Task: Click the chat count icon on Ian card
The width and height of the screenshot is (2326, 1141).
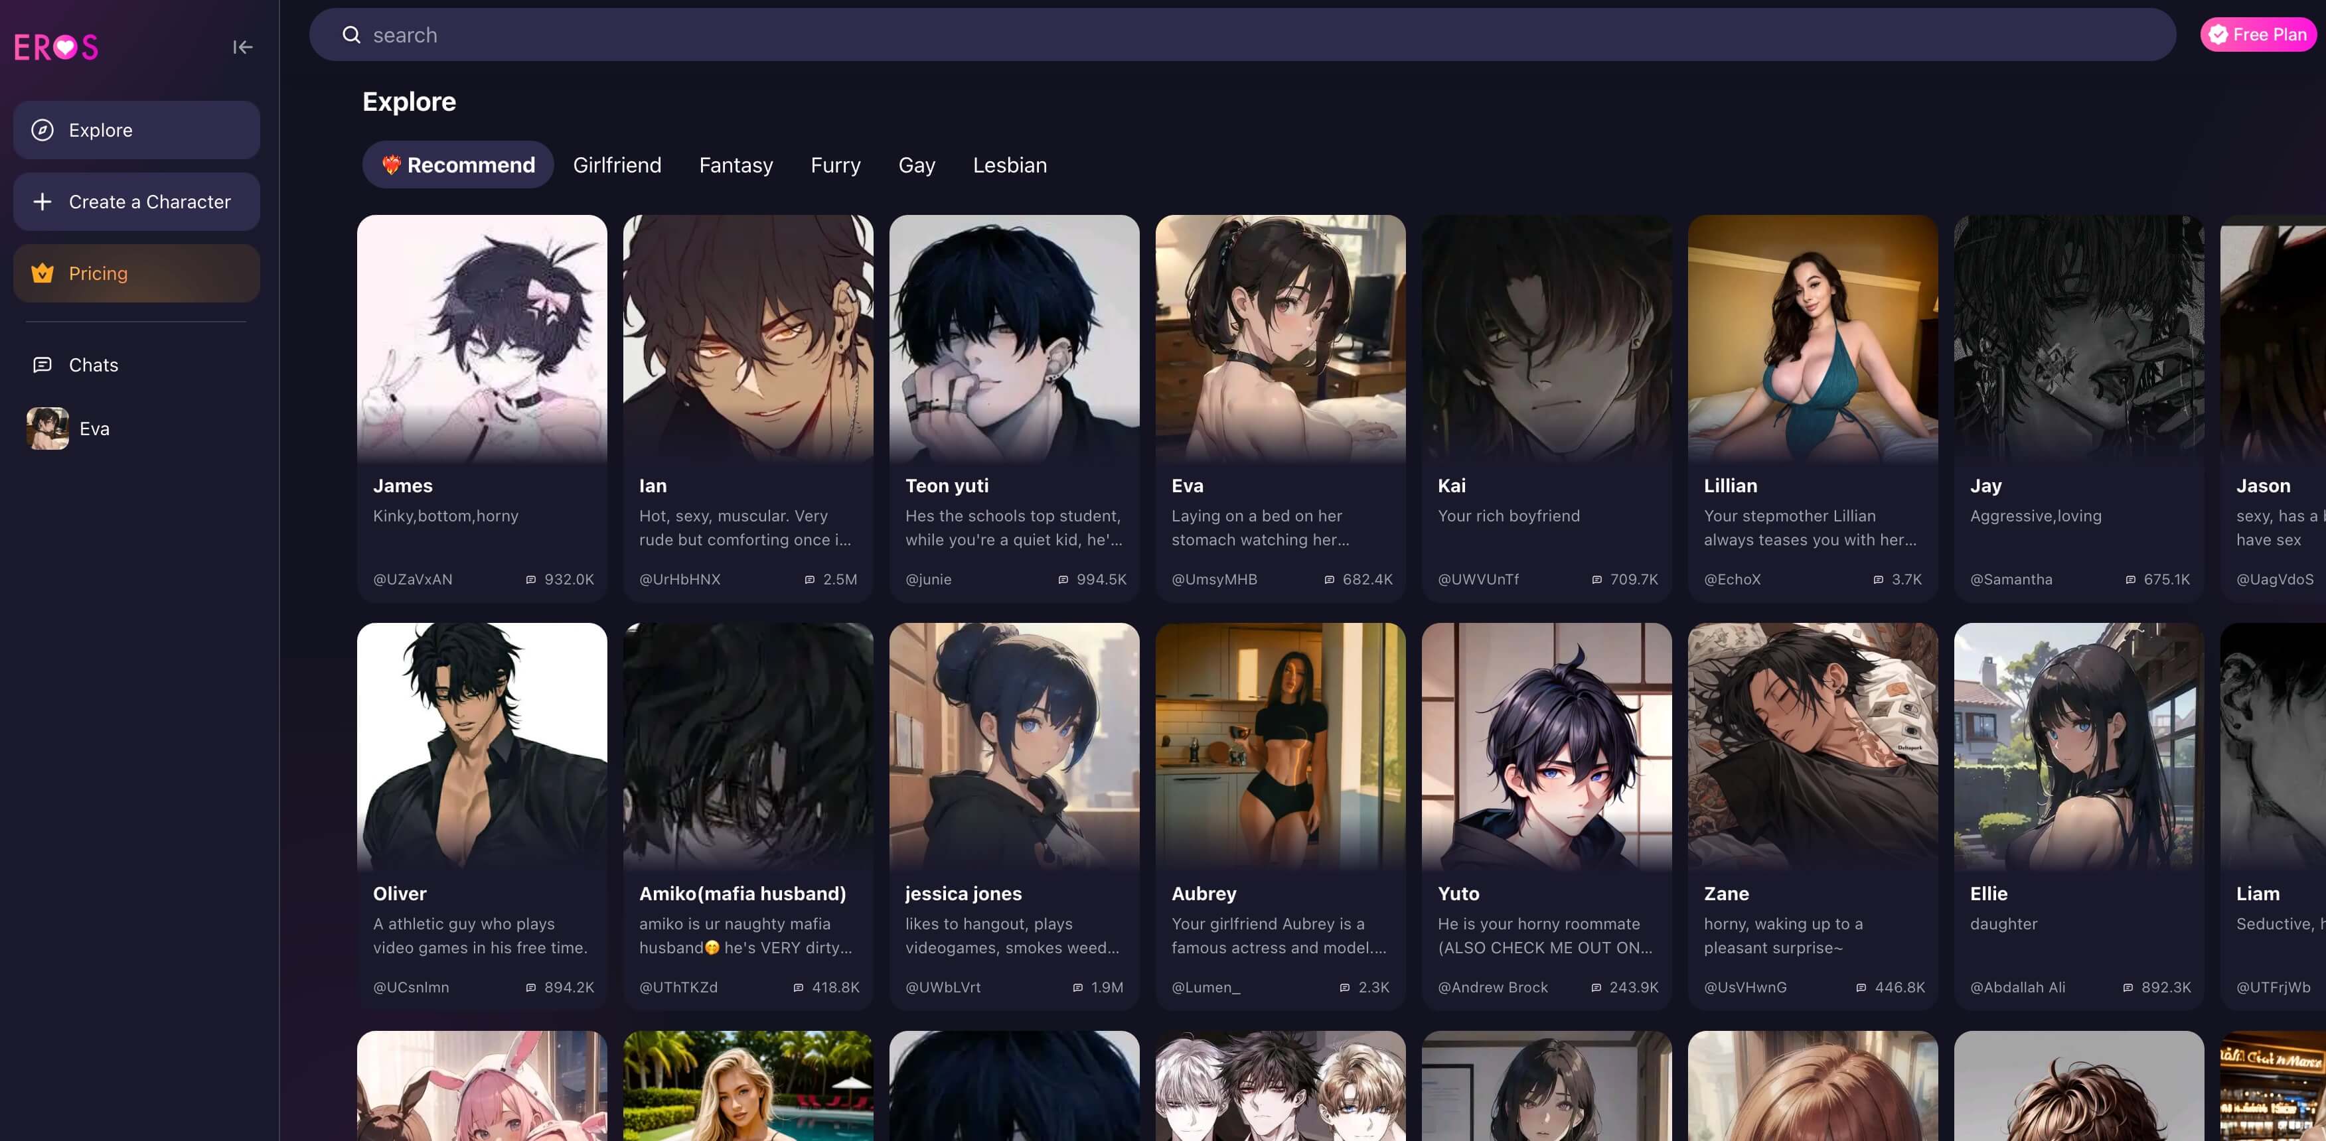Action: [x=810, y=580]
